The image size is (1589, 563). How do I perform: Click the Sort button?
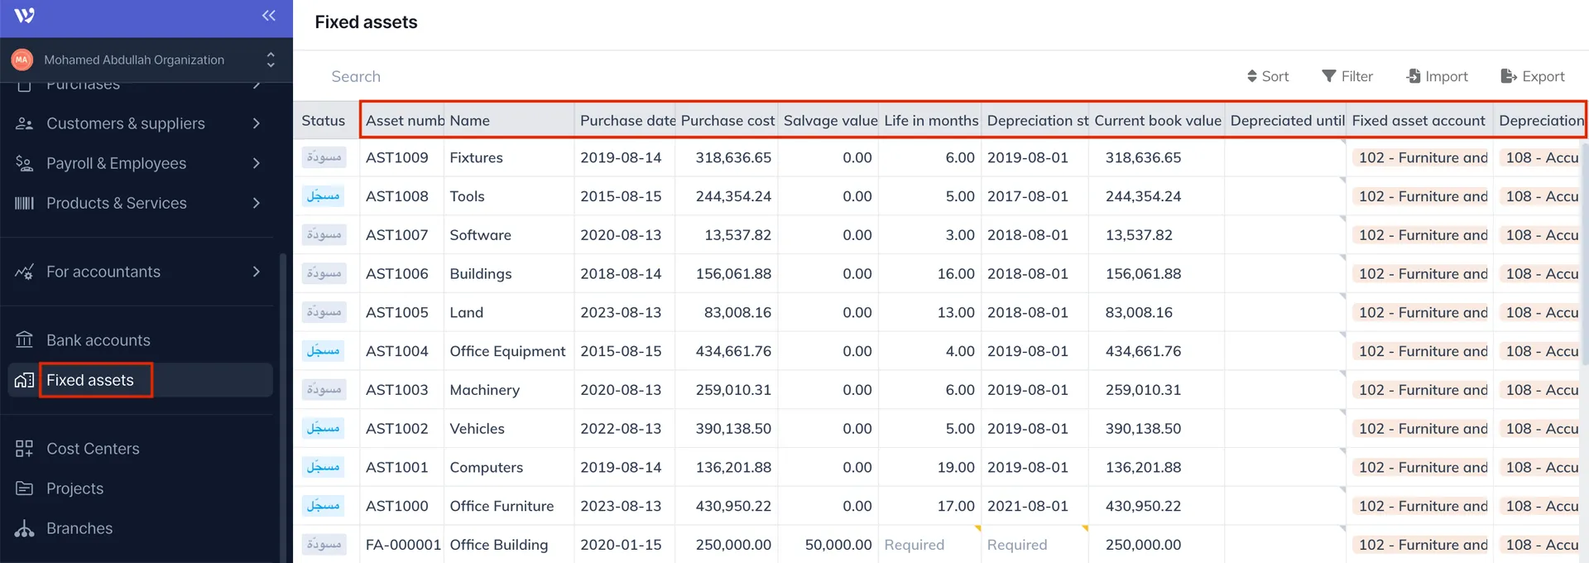[x=1268, y=76]
